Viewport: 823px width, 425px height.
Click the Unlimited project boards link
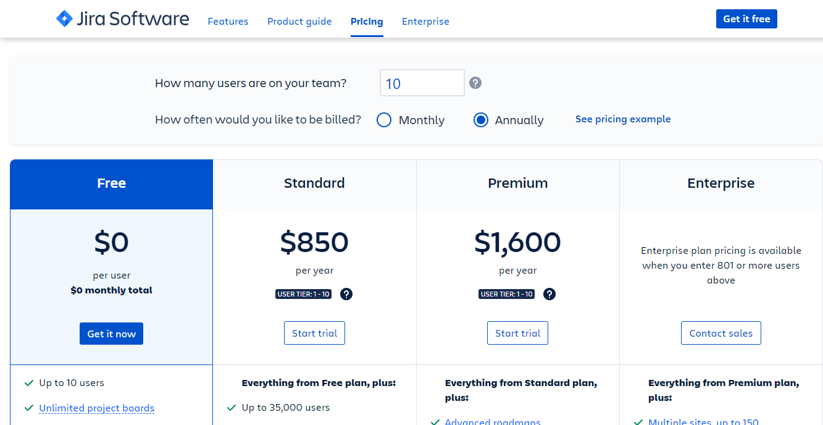(x=96, y=408)
